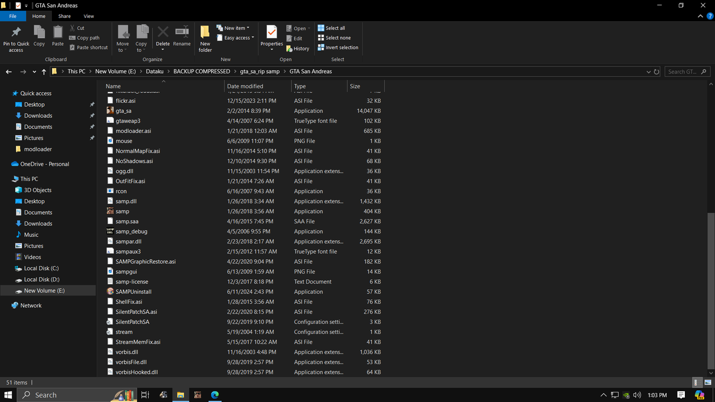Switch to the View ribbon tab
The width and height of the screenshot is (715, 402).
(88, 16)
